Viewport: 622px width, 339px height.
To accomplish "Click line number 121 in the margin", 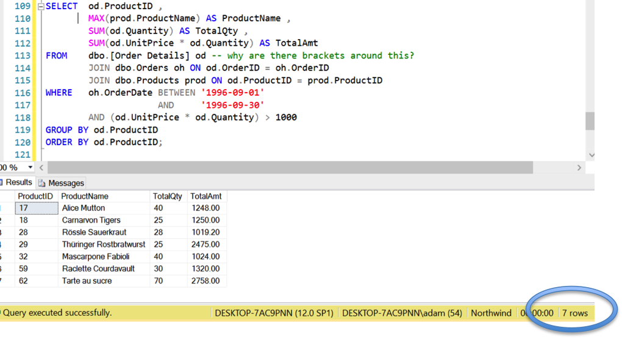I will 22,155.
